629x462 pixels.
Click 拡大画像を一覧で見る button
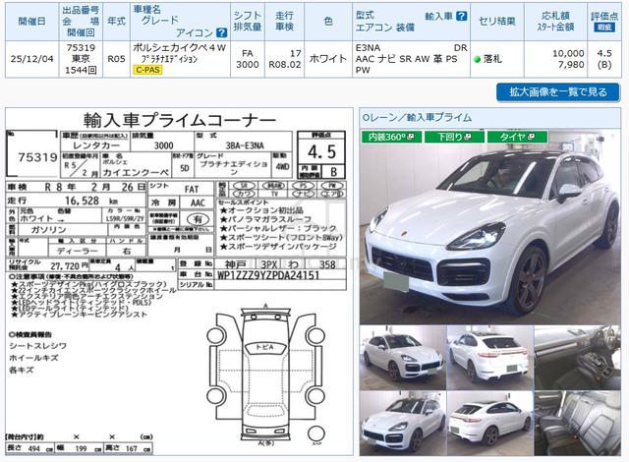(x=558, y=92)
